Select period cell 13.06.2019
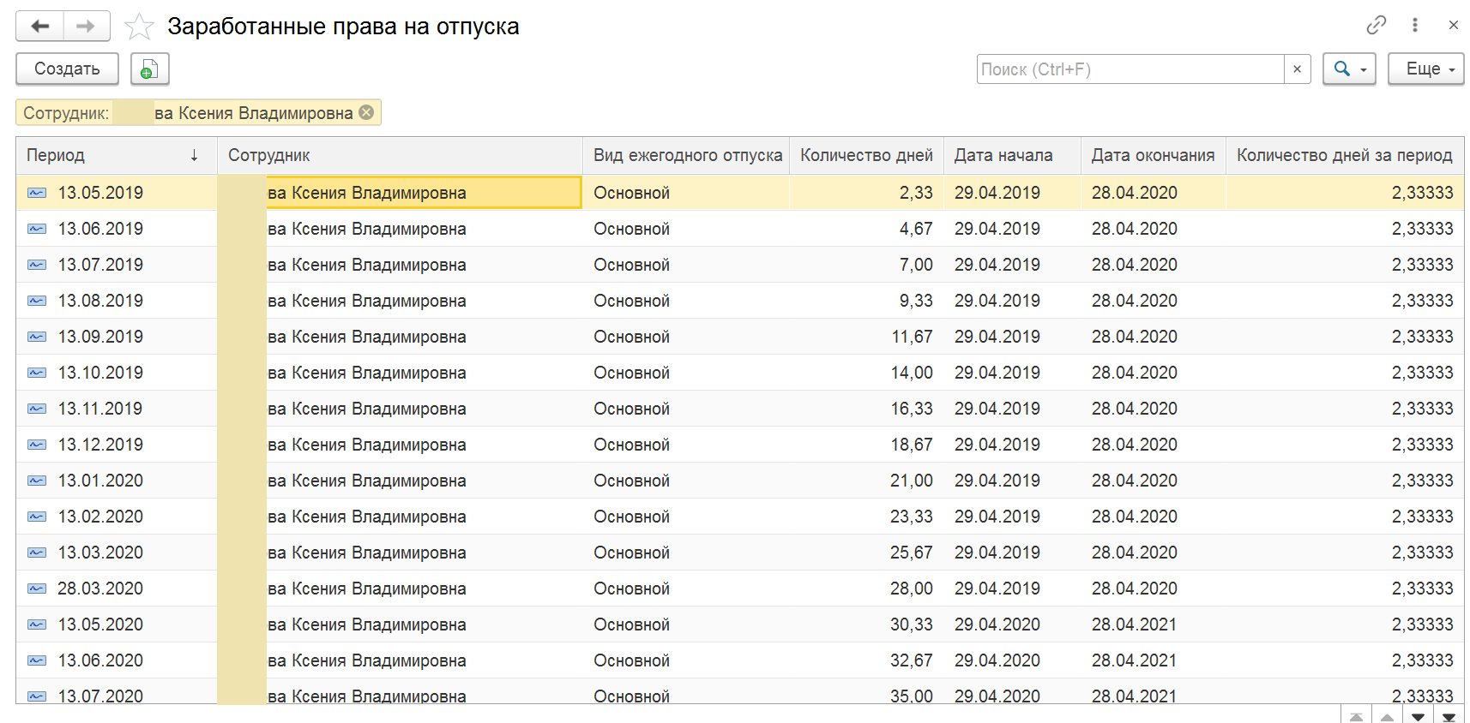Screen dimensions: 1470x723 pyautogui.click(x=100, y=229)
